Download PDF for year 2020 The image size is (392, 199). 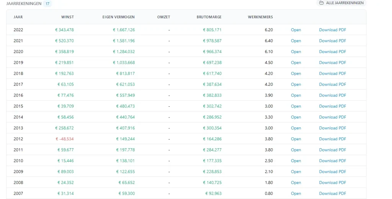point(332,52)
